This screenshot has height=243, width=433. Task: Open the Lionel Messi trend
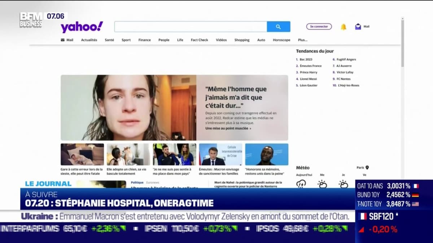click(x=308, y=79)
